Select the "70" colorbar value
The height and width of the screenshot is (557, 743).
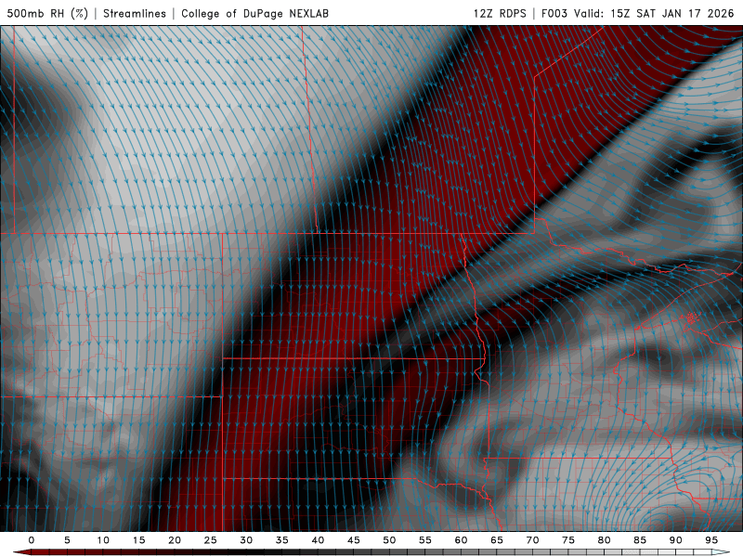click(x=532, y=540)
